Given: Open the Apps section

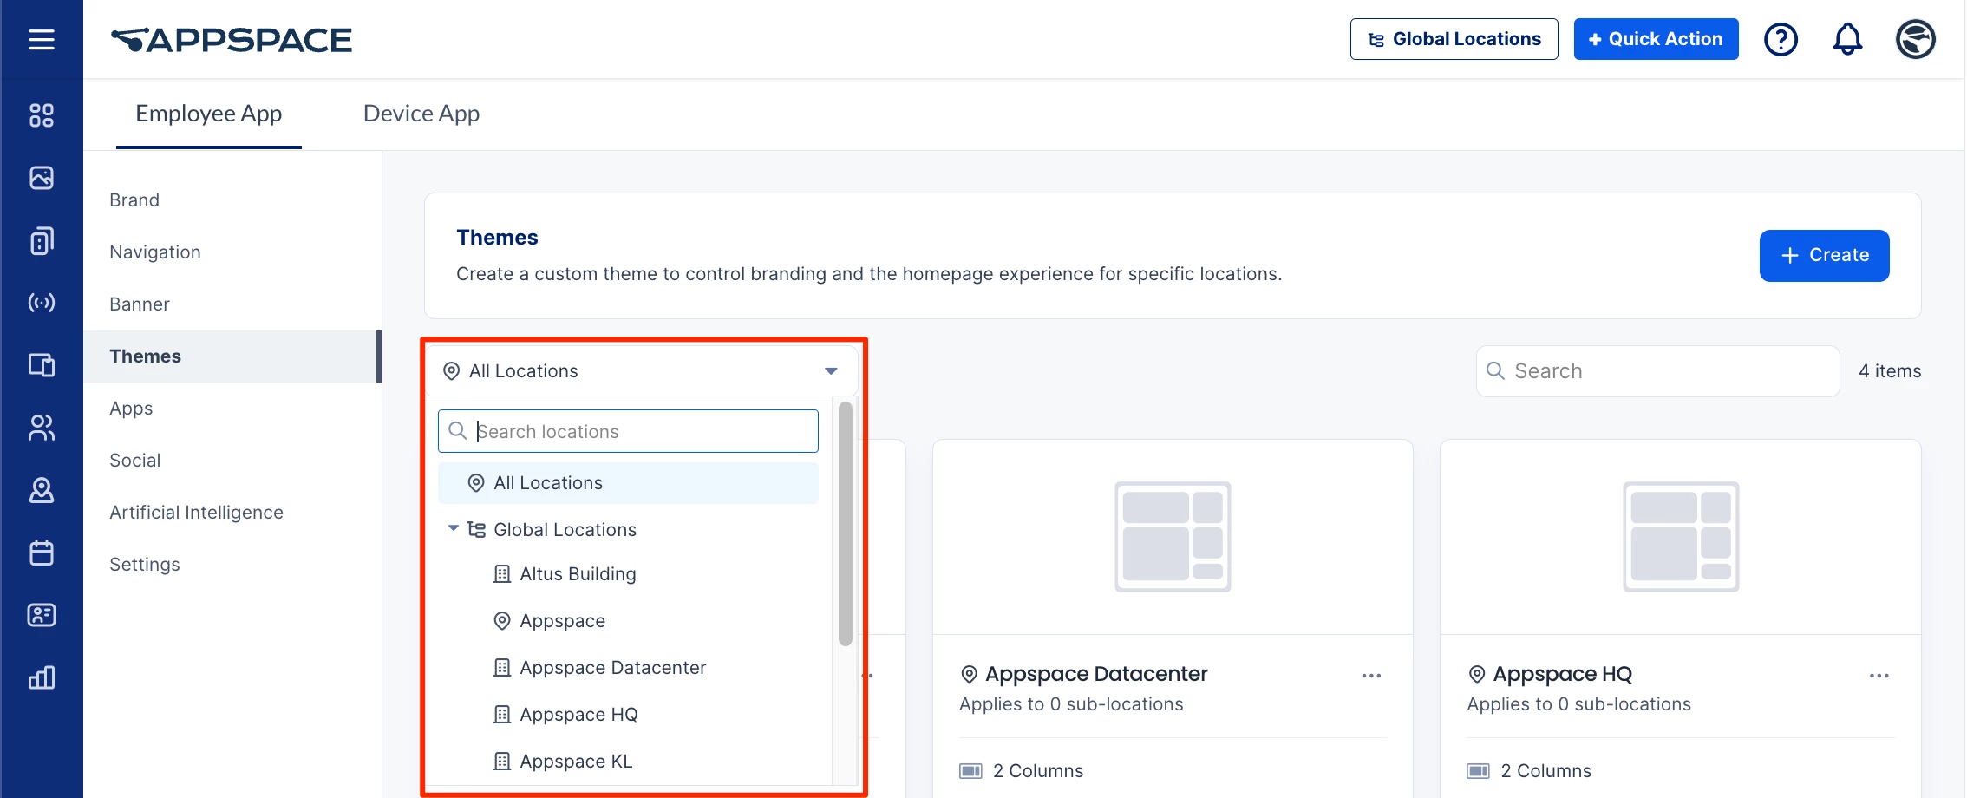Looking at the screenshot, I should pos(131,409).
